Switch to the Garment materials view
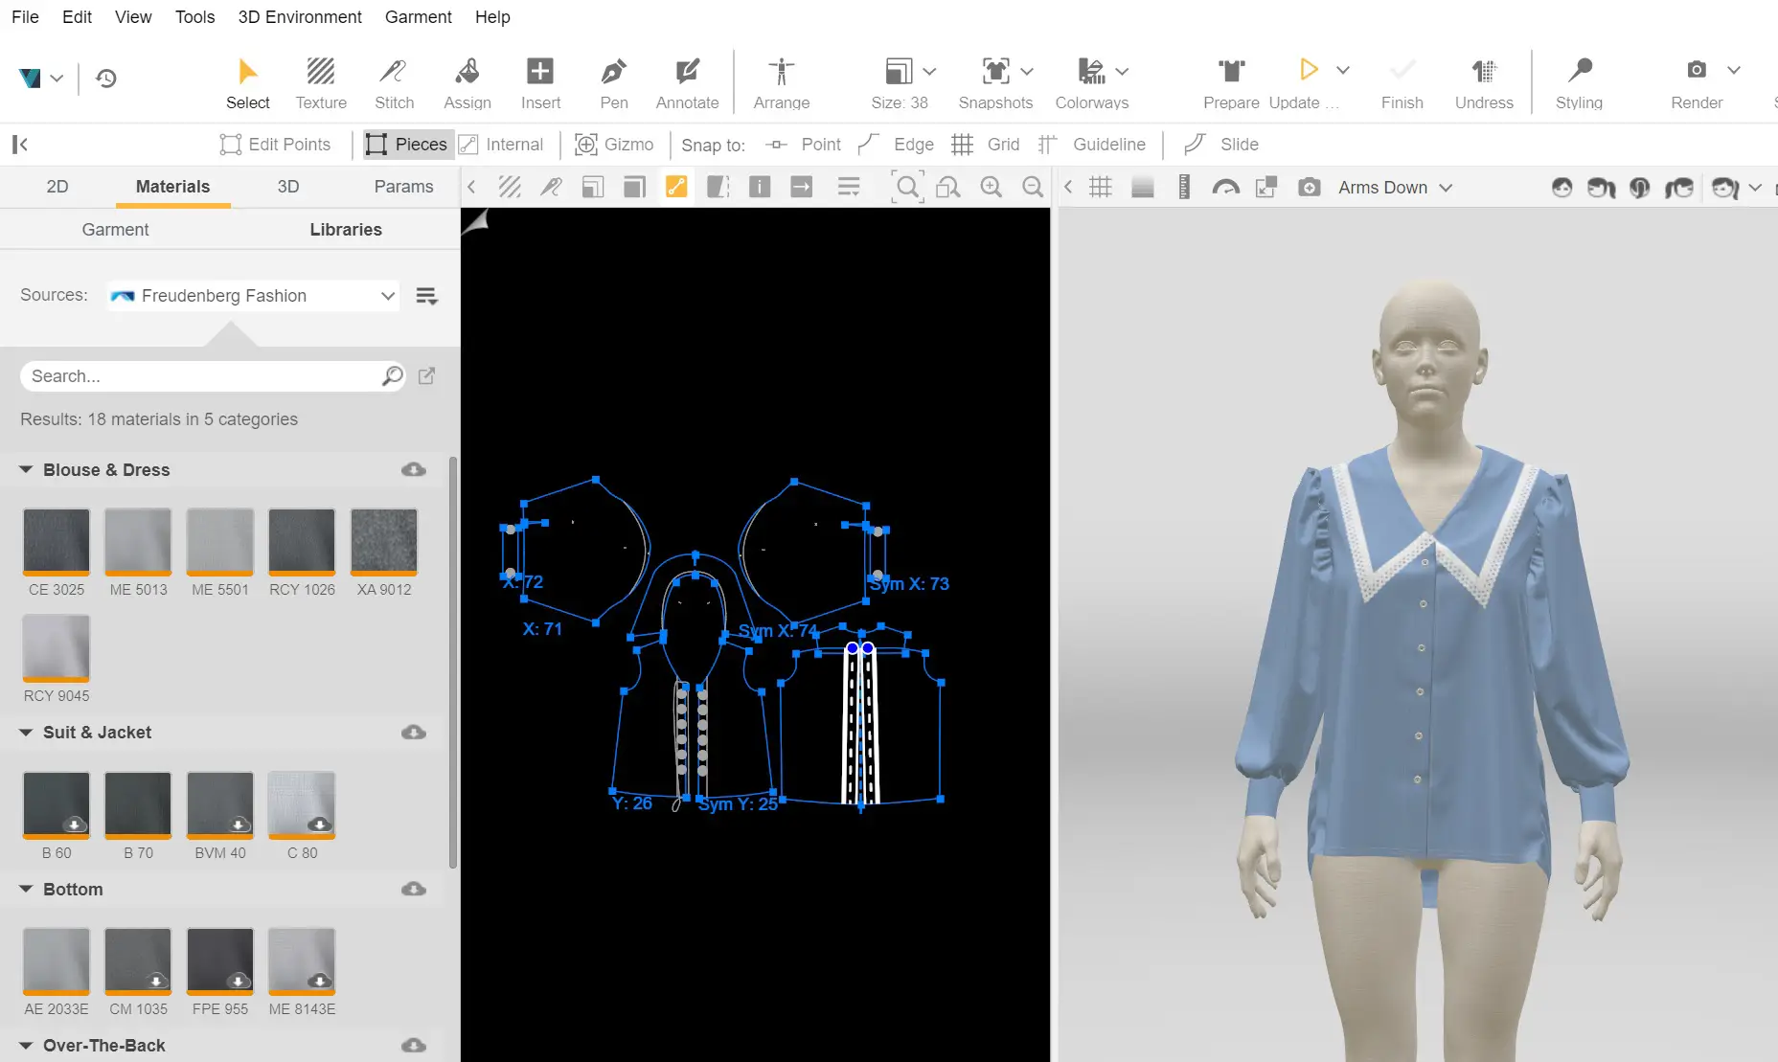This screenshot has height=1062, width=1778. point(115,230)
